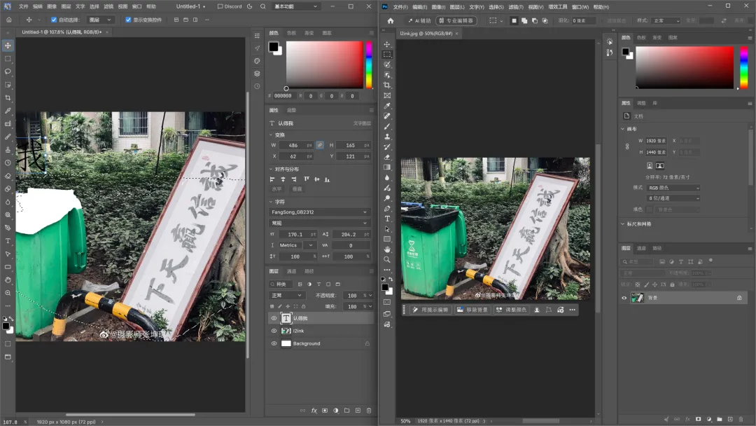Viewport: 756px width, 426px height.
Task: Click the 专业编辑器 button in the right window
Action: click(456, 21)
